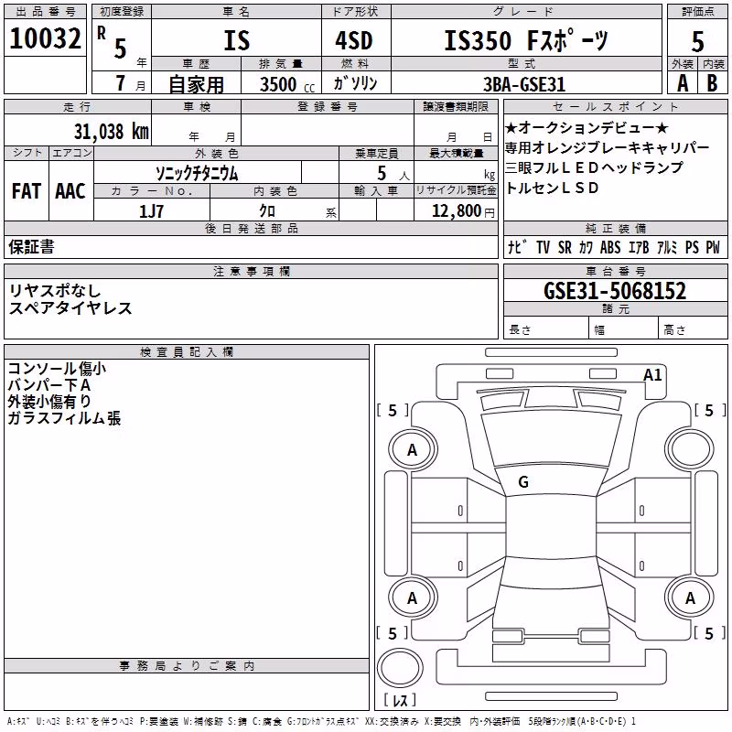The image size is (732, 732).
Task: Click the 登録番号 header
Action: point(328,107)
